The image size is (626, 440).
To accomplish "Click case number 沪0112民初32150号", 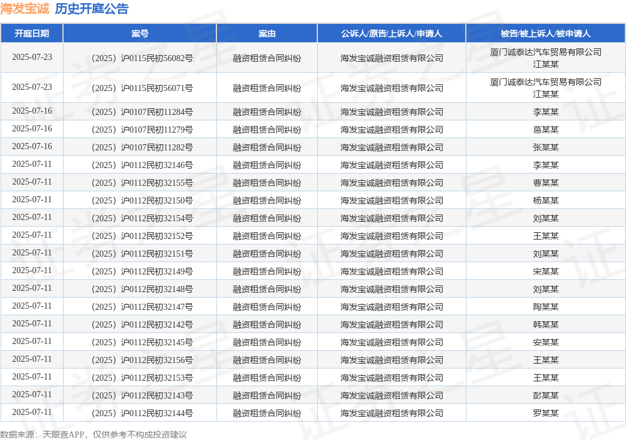I will click(142, 201).
